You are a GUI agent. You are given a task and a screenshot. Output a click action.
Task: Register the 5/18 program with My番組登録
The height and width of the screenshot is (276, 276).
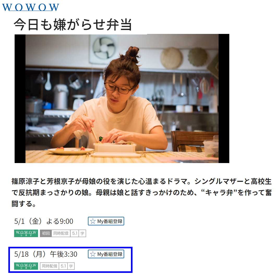pos(106,254)
